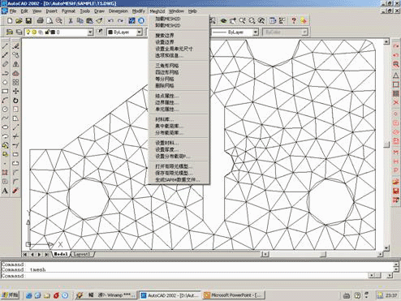Click the Undo arrow icon
Image resolution: width=401 pixels, height=301 pixels.
coord(110,20)
